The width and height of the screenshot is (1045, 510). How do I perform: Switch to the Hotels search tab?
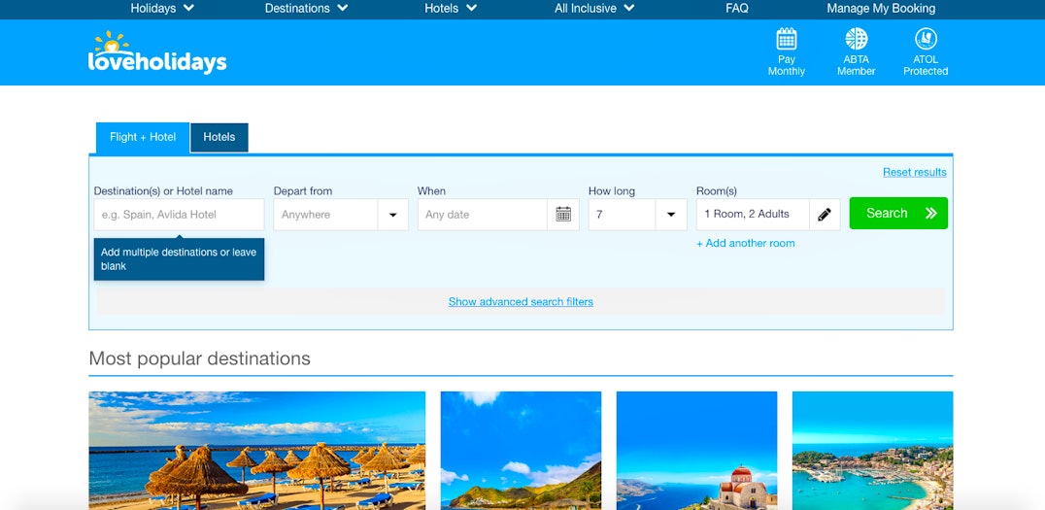[219, 137]
